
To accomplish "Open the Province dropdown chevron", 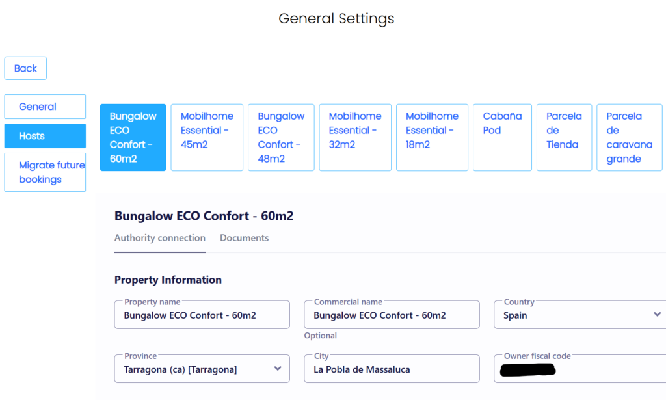I will 278,369.
